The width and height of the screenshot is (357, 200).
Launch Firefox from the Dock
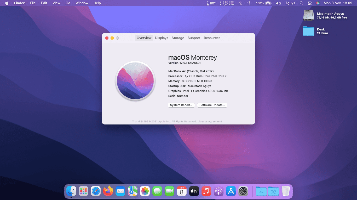pyautogui.click(x=108, y=191)
